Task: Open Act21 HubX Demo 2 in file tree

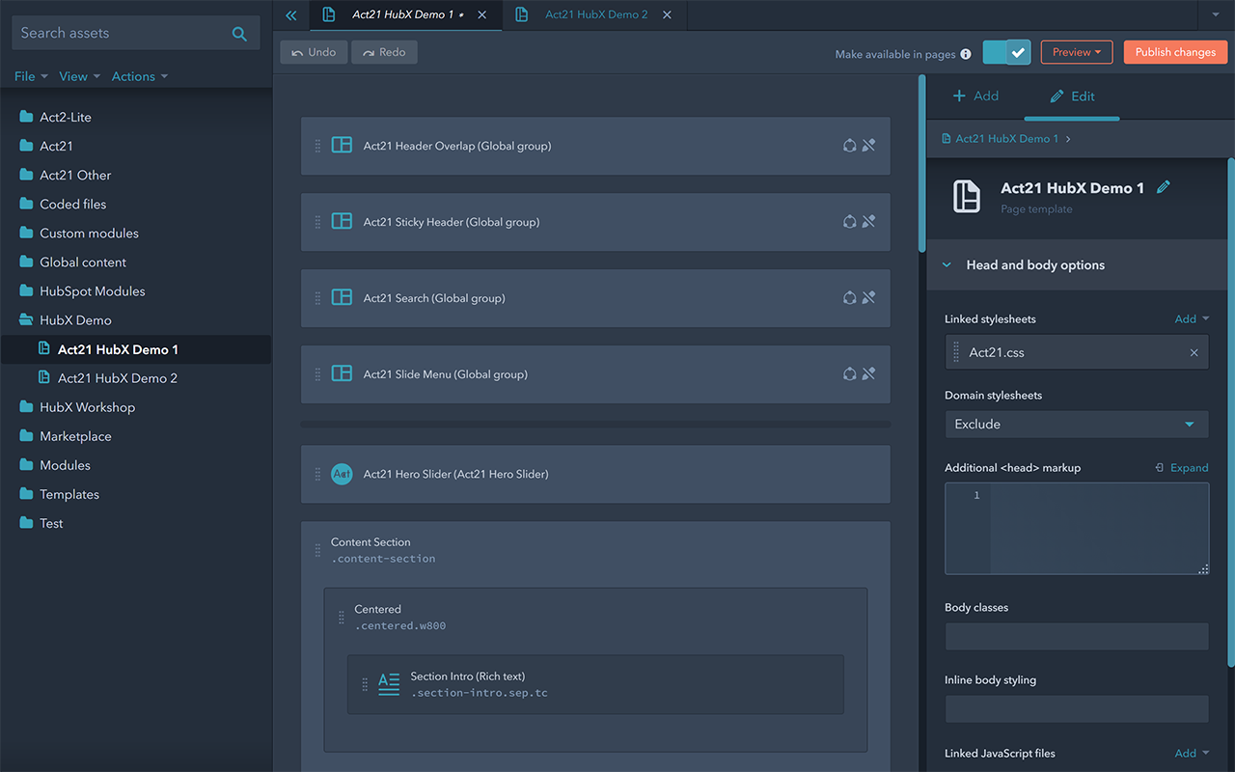Action: [x=117, y=378]
